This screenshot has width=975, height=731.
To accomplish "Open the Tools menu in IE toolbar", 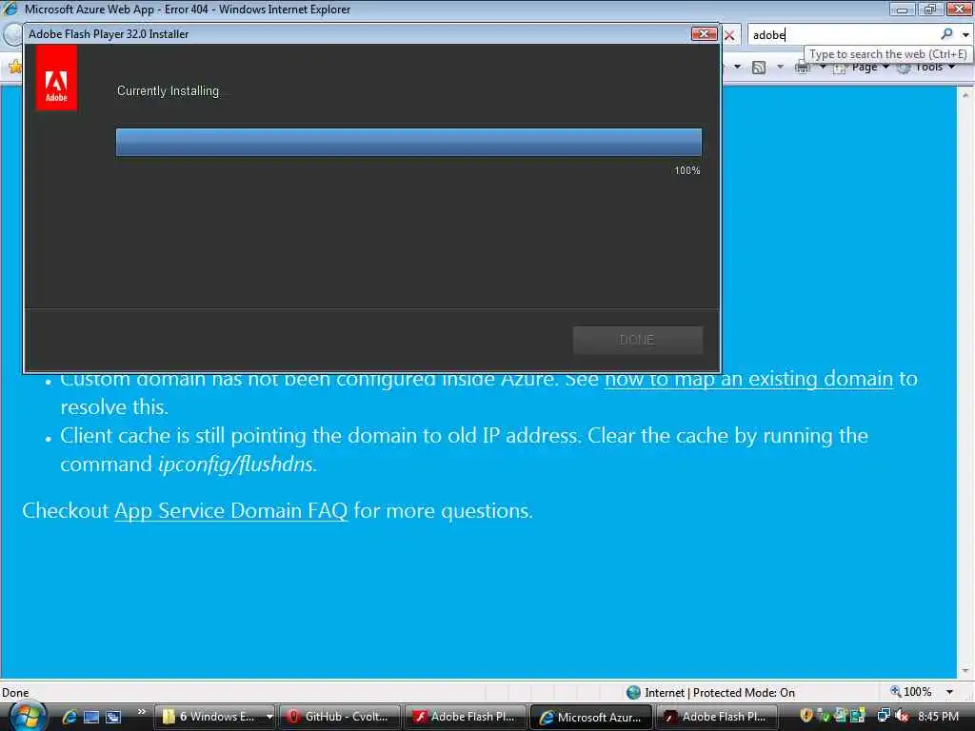I will (926, 68).
